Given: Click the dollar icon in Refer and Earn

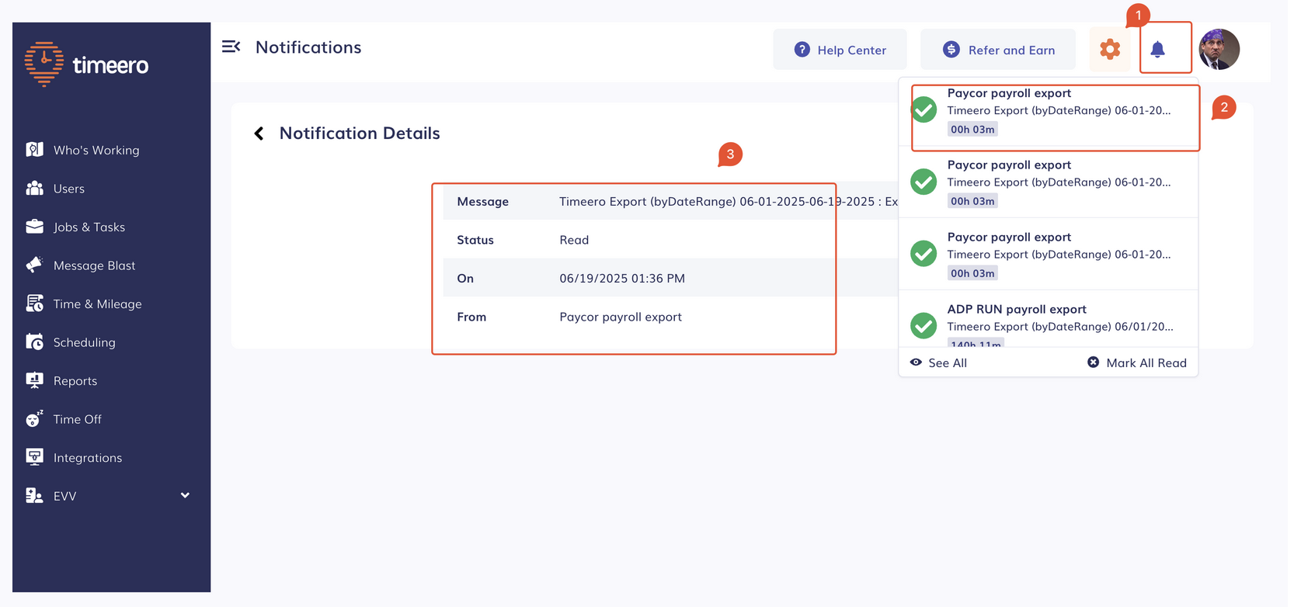Looking at the screenshot, I should tap(951, 50).
